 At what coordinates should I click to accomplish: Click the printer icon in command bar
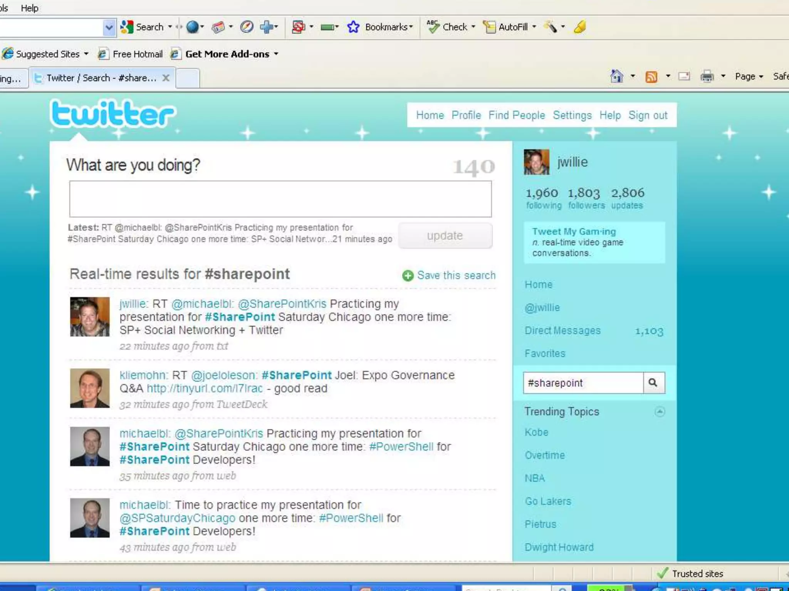(707, 77)
